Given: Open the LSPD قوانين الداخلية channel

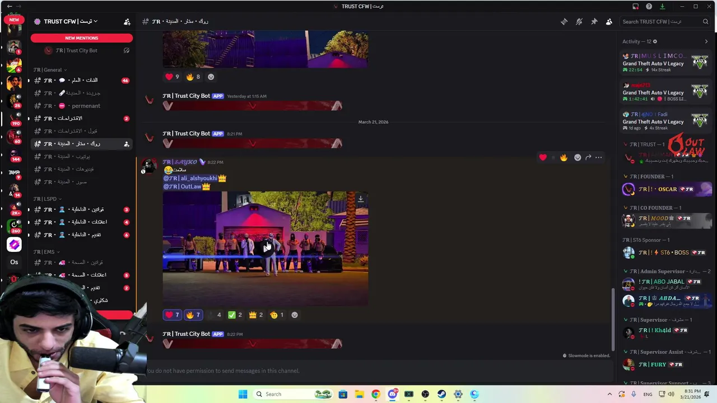Looking at the screenshot, I should pos(82,209).
